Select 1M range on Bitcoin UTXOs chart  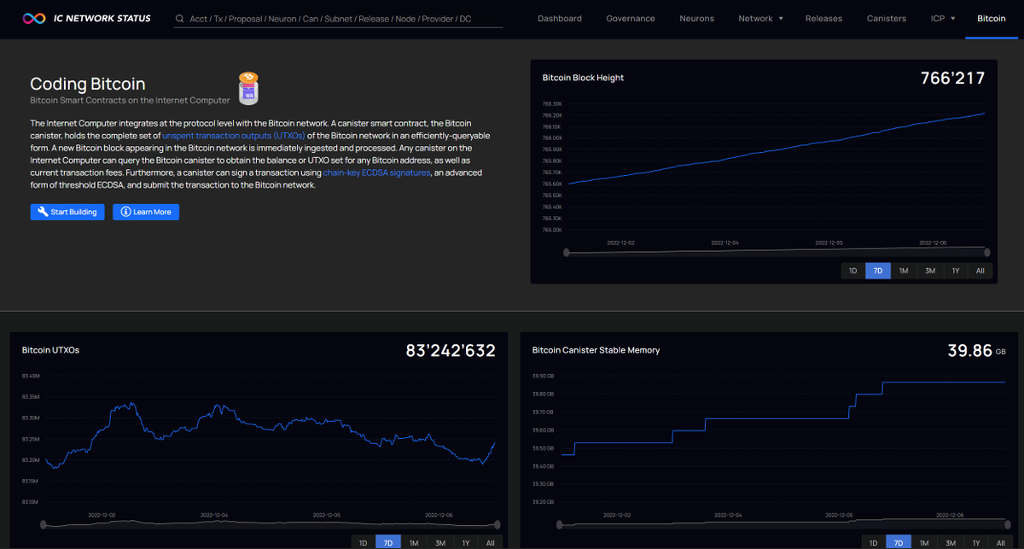[414, 543]
